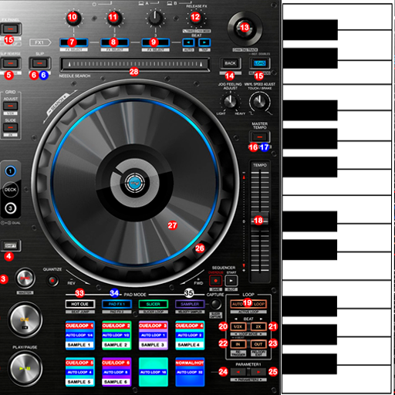Switch to HOT CUE pad mode
This screenshot has height=395, width=395.
80,304
